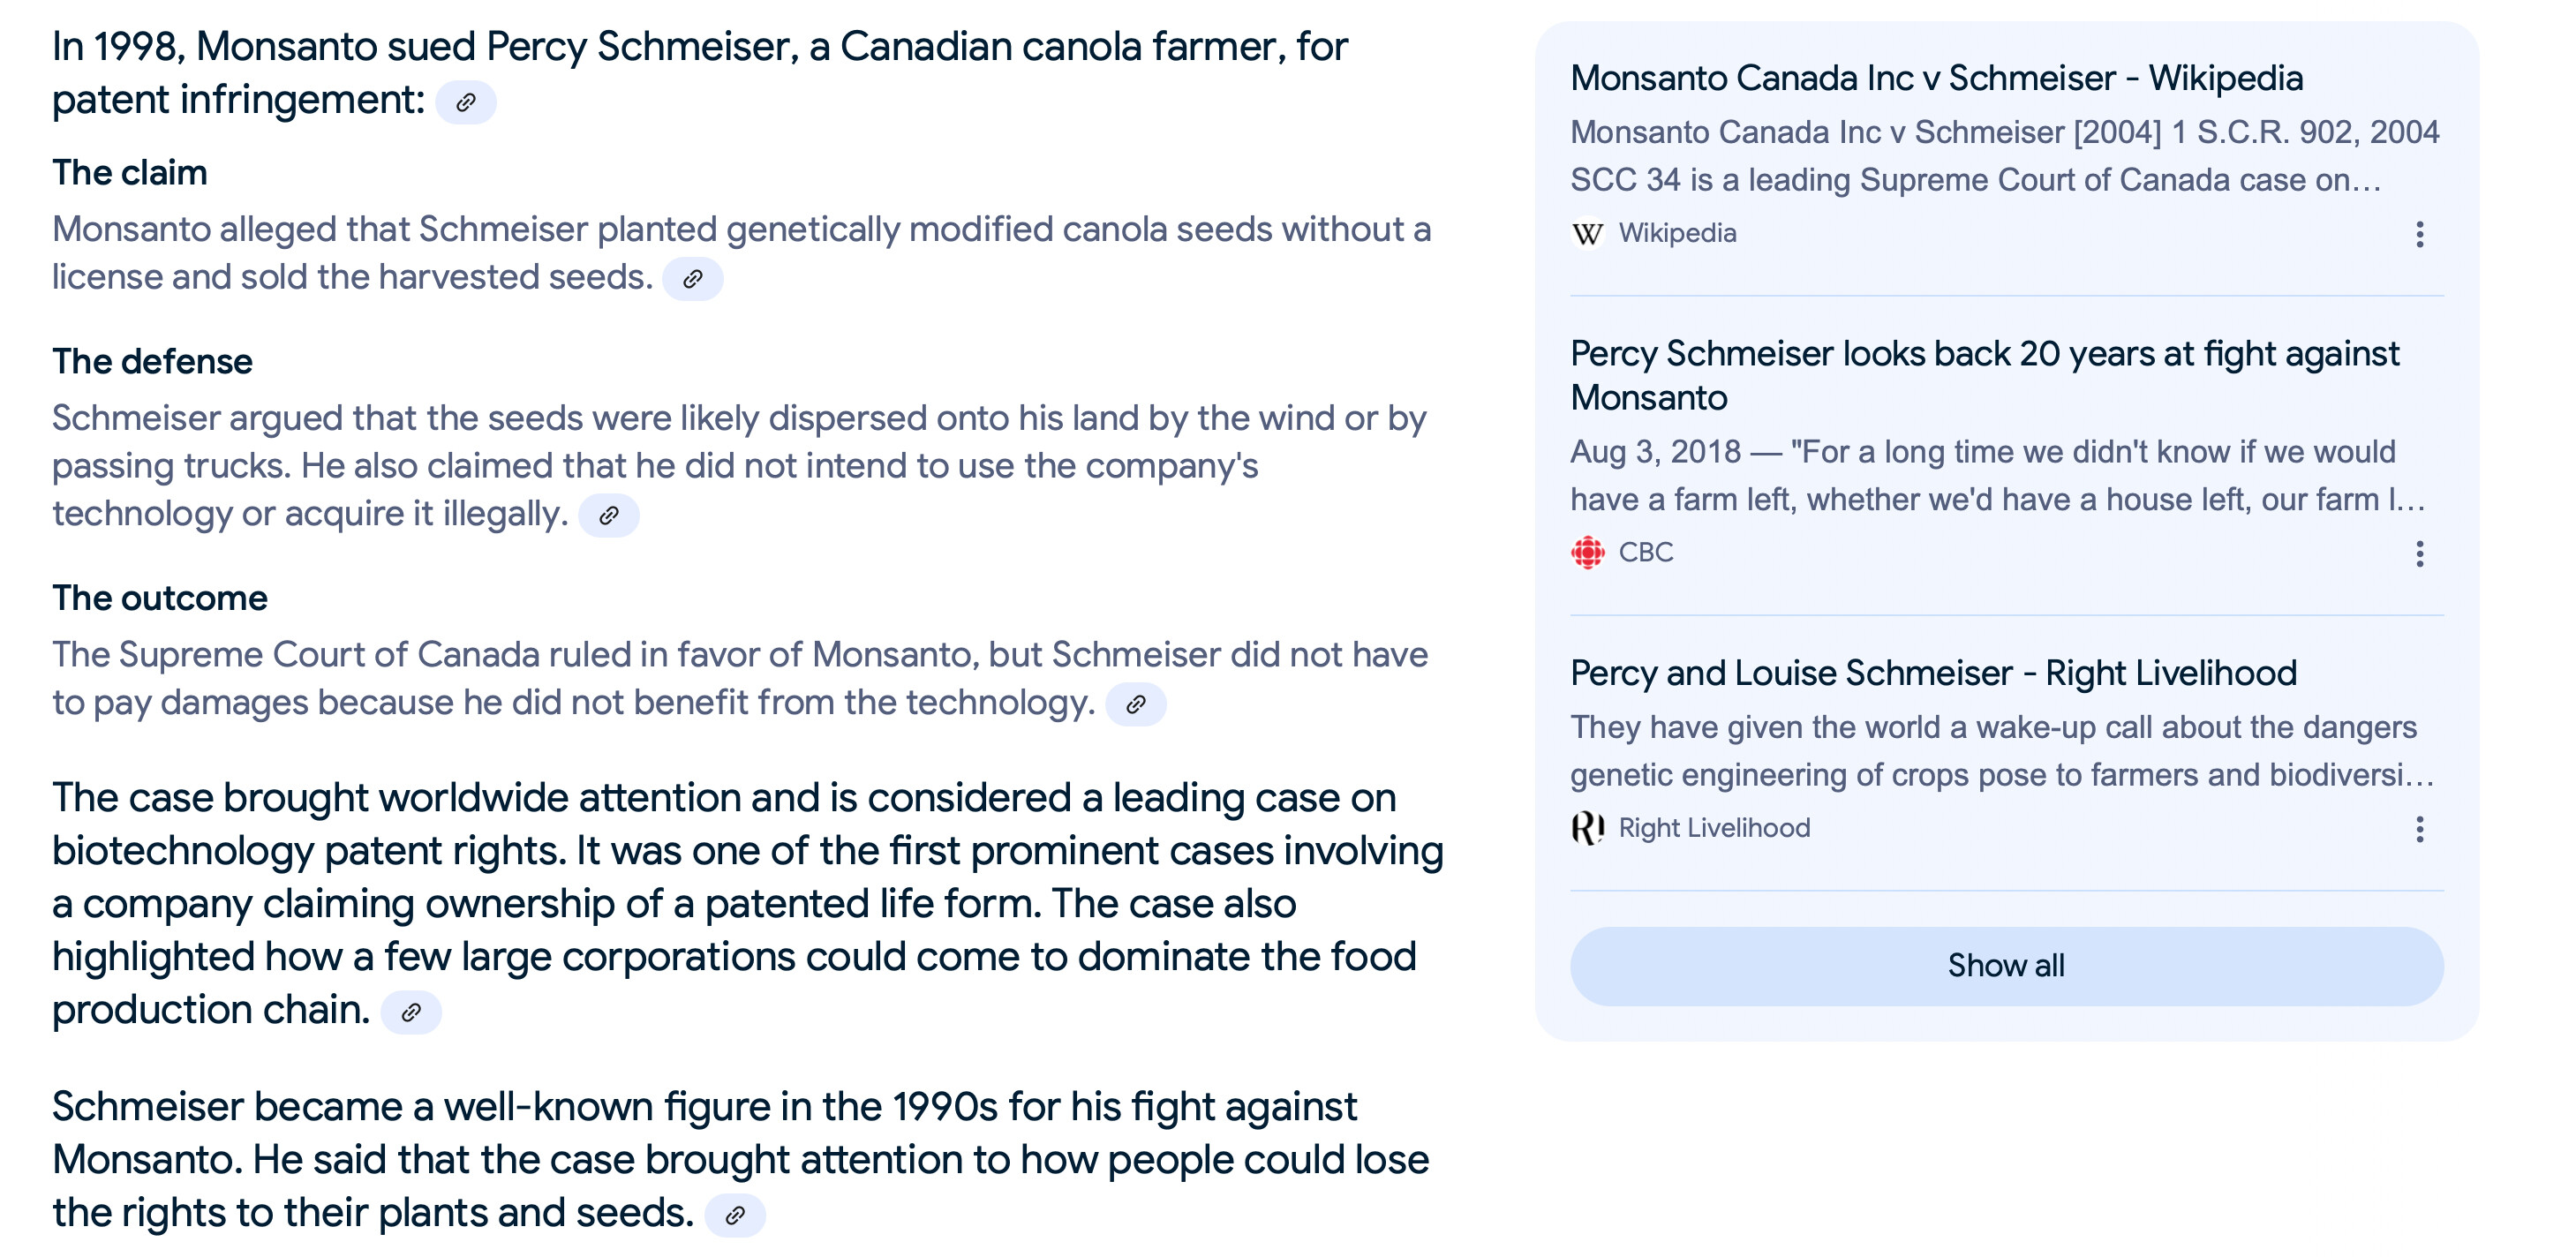This screenshot has width=2576, height=1257.
Task: Open "Percy and Louise Schmeiser - Right Livelihood" link
Action: [x=1933, y=673]
